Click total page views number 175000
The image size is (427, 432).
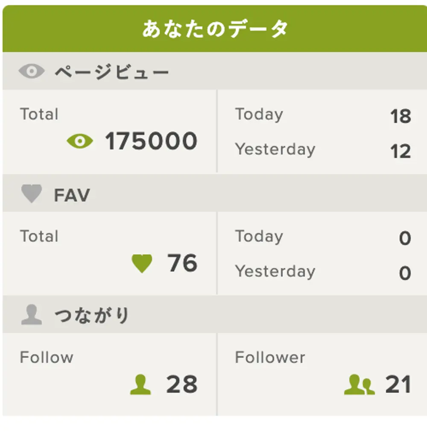coord(151,141)
